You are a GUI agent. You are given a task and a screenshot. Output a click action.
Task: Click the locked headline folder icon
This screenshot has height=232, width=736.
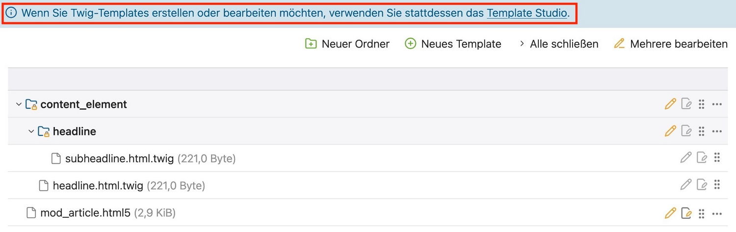tap(44, 131)
